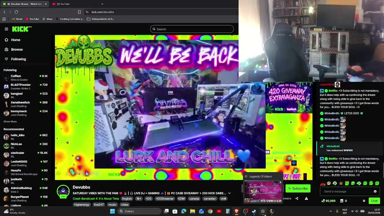
Task: Report stream with warning triangle icon
Action: [306, 199]
